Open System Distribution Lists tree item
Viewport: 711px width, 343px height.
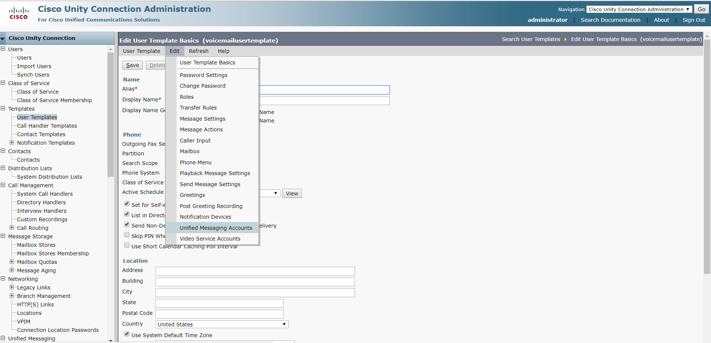(50, 177)
